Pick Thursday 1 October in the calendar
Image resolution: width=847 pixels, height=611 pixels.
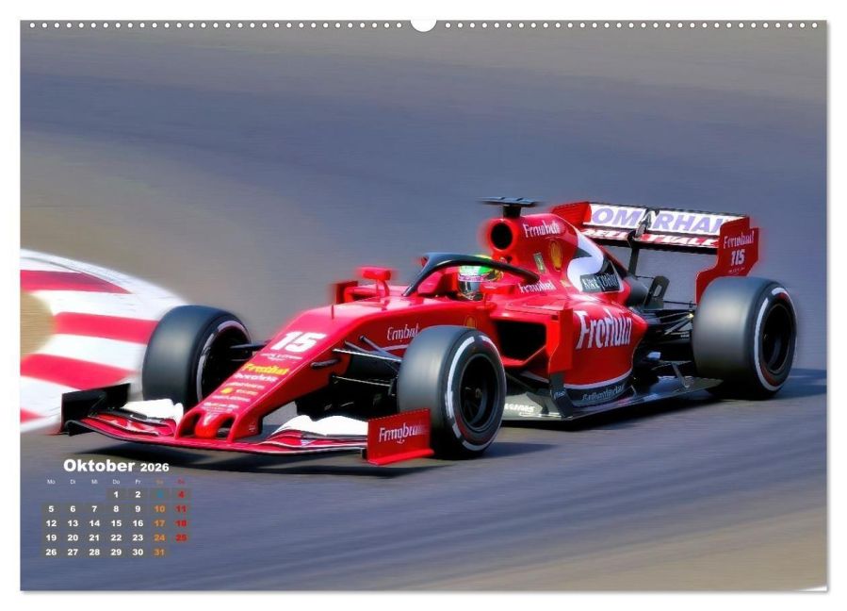coord(116,494)
